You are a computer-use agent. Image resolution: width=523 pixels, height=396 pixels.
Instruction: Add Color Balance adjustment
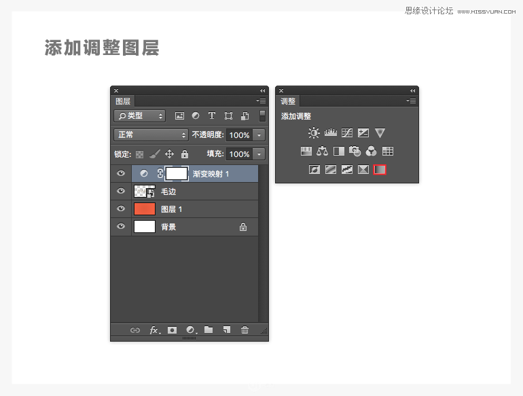(x=322, y=151)
